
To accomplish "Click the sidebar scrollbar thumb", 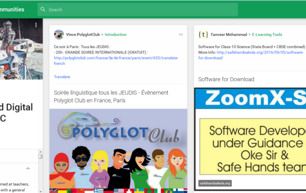I will click(40, 156).
